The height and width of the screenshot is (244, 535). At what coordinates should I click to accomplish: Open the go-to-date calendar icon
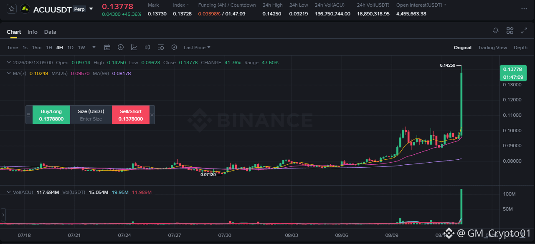(107, 48)
